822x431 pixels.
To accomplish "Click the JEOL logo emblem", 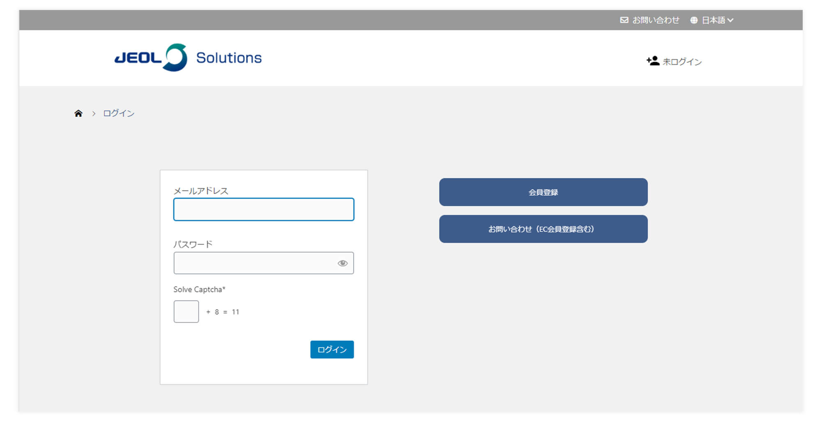I will tap(175, 58).
